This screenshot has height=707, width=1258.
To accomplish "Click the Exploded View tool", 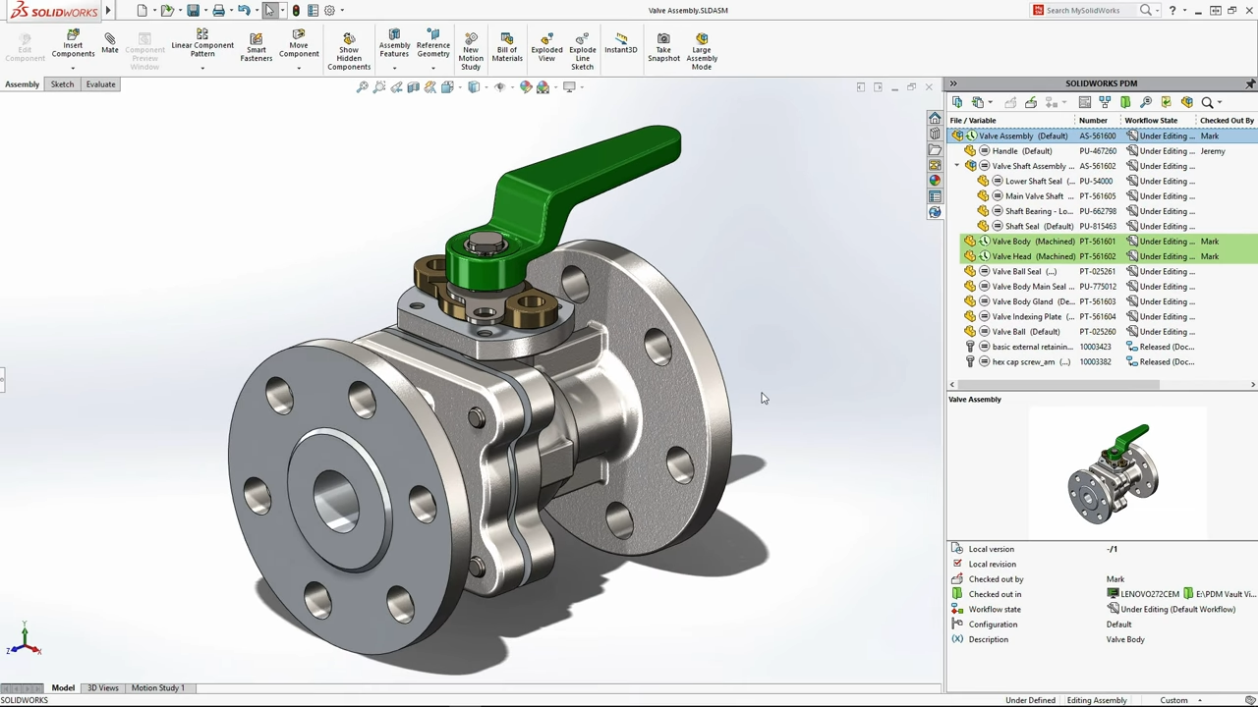I will click(546, 47).
